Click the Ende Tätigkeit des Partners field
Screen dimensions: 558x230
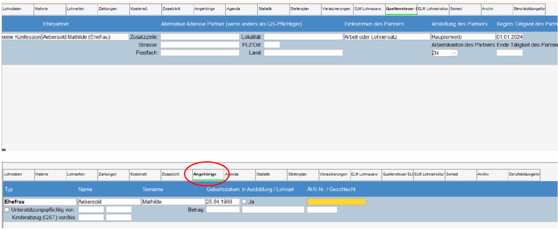[509, 53]
